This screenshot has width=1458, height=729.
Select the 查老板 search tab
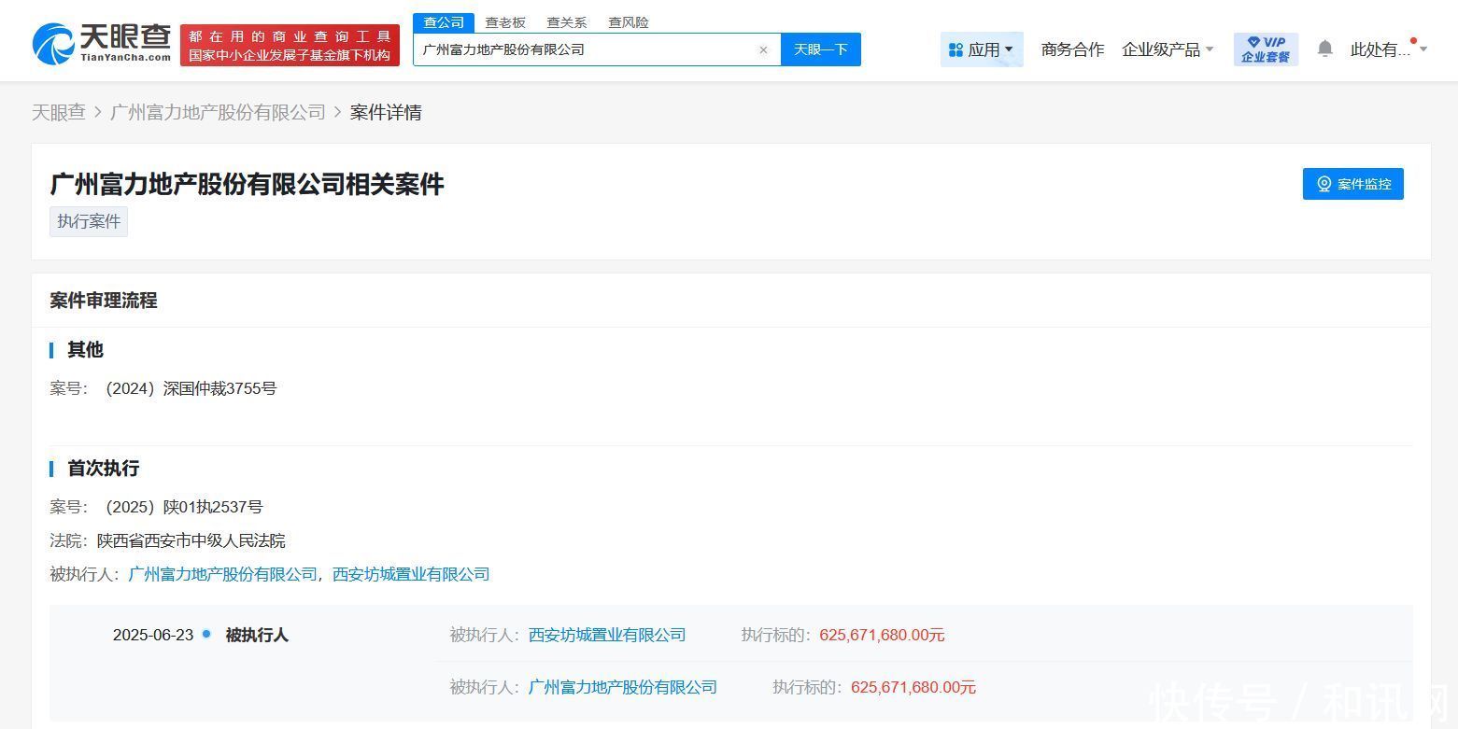pos(505,22)
